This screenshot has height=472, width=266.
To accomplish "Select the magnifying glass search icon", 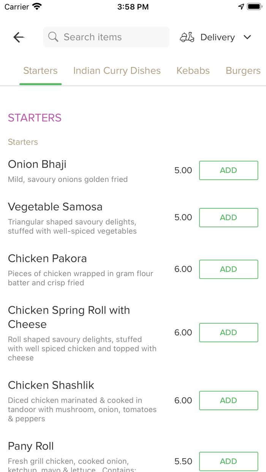I will 53,37.
